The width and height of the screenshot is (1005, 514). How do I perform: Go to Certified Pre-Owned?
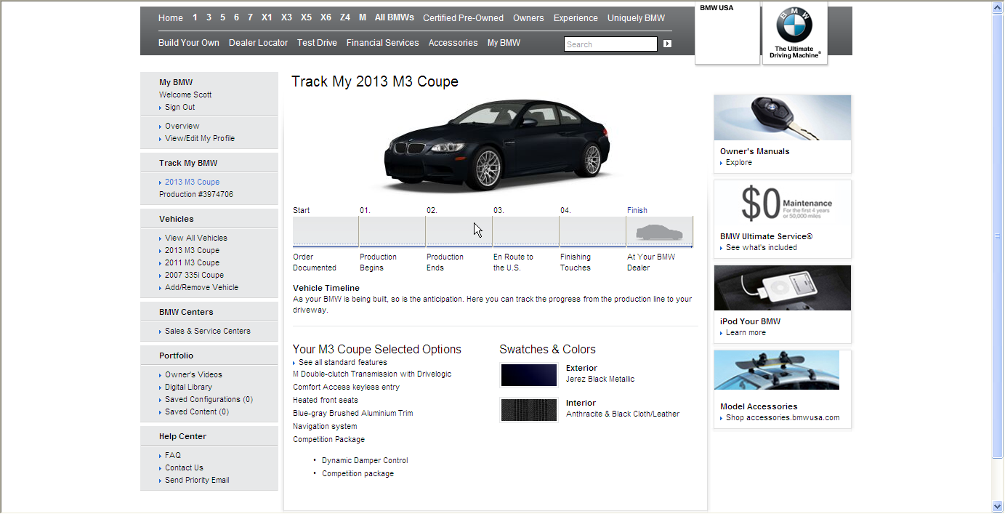pyautogui.click(x=463, y=18)
